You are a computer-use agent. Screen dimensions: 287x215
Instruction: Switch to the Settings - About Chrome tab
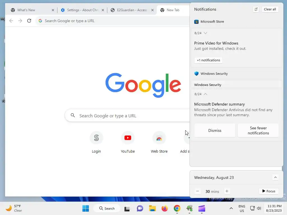pyautogui.click(x=83, y=10)
